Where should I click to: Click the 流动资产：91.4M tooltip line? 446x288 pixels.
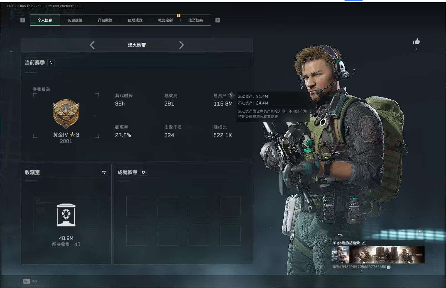(x=253, y=96)
